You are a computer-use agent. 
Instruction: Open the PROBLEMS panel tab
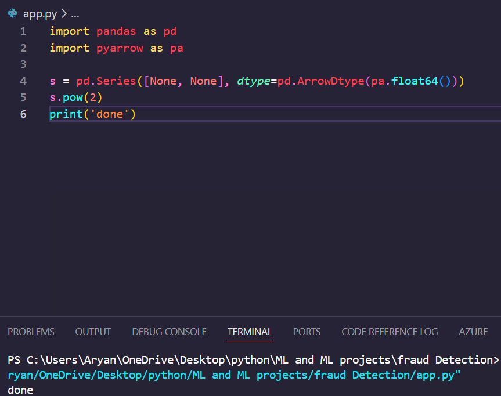31,332
